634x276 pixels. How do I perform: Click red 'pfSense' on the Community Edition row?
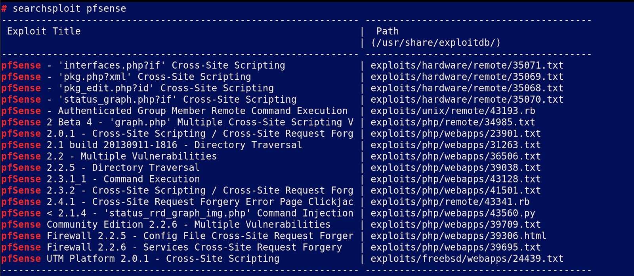pos(21,225)
